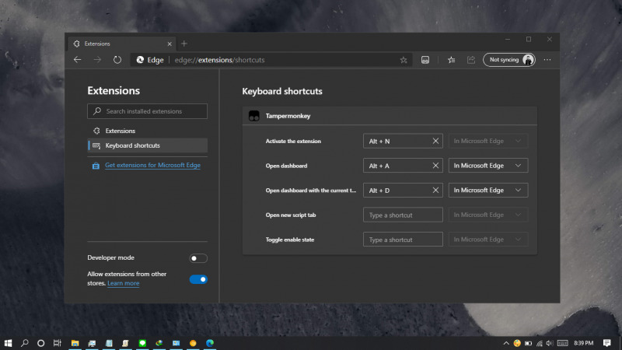Screen dimensions: 622x350
Task: Go back using the browser back arrow
Action: pyautogui.click(x=77, y=60)
